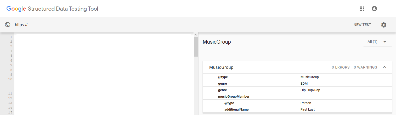Open the settings gear menu

click(x=383, y=25)
